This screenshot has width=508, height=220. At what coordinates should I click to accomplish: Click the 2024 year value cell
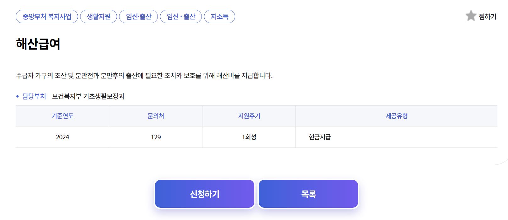tap(62, 137)
